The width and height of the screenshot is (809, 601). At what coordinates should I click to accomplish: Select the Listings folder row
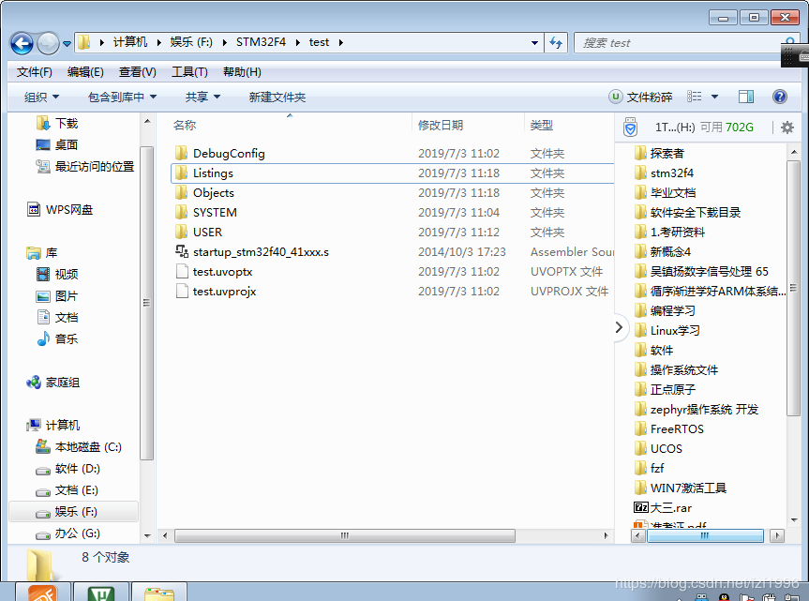pyautogui.click(x=392, y=173)
